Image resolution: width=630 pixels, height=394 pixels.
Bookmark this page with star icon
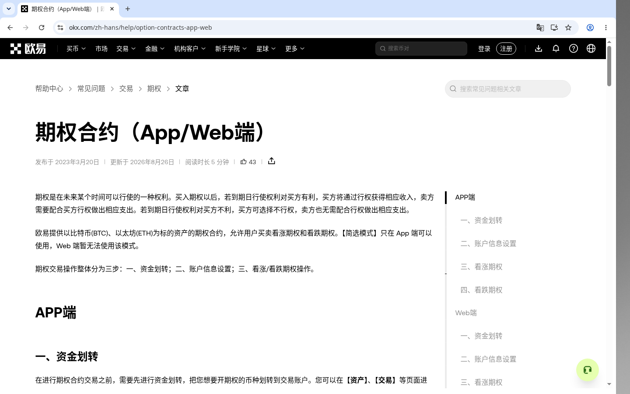568,28
